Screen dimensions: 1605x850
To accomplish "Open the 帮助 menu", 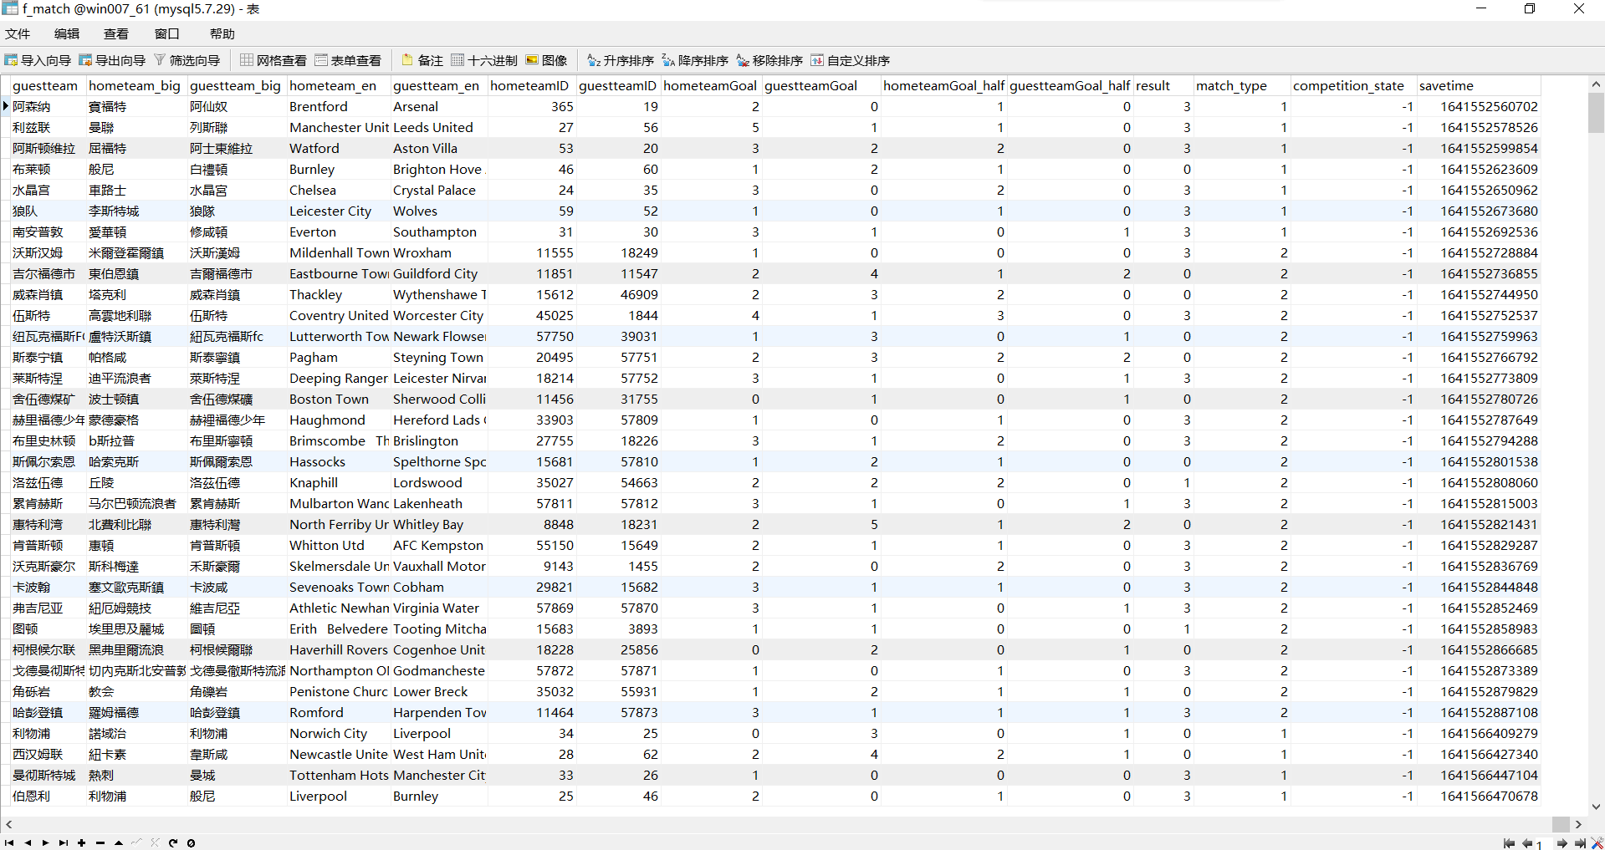I will pyautogui.click(x=222, y=33).
